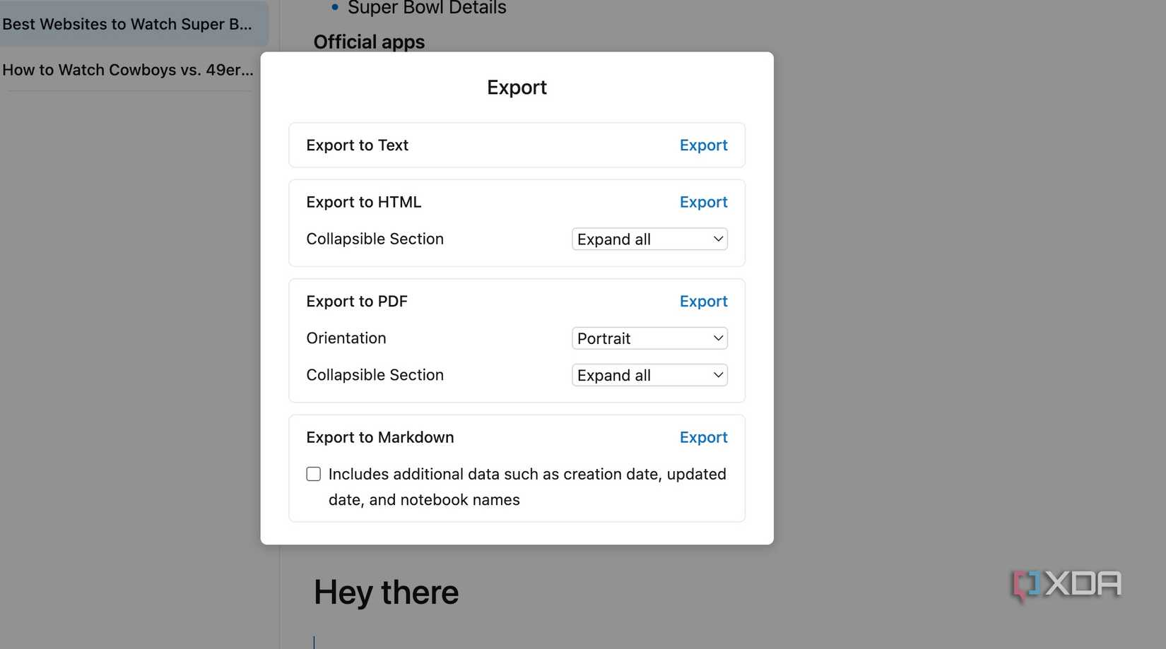This screenshot has width=1166, height=649.
Task: Select the Best Websites to Watch Super Bowl note
Action: pos(127,24)
